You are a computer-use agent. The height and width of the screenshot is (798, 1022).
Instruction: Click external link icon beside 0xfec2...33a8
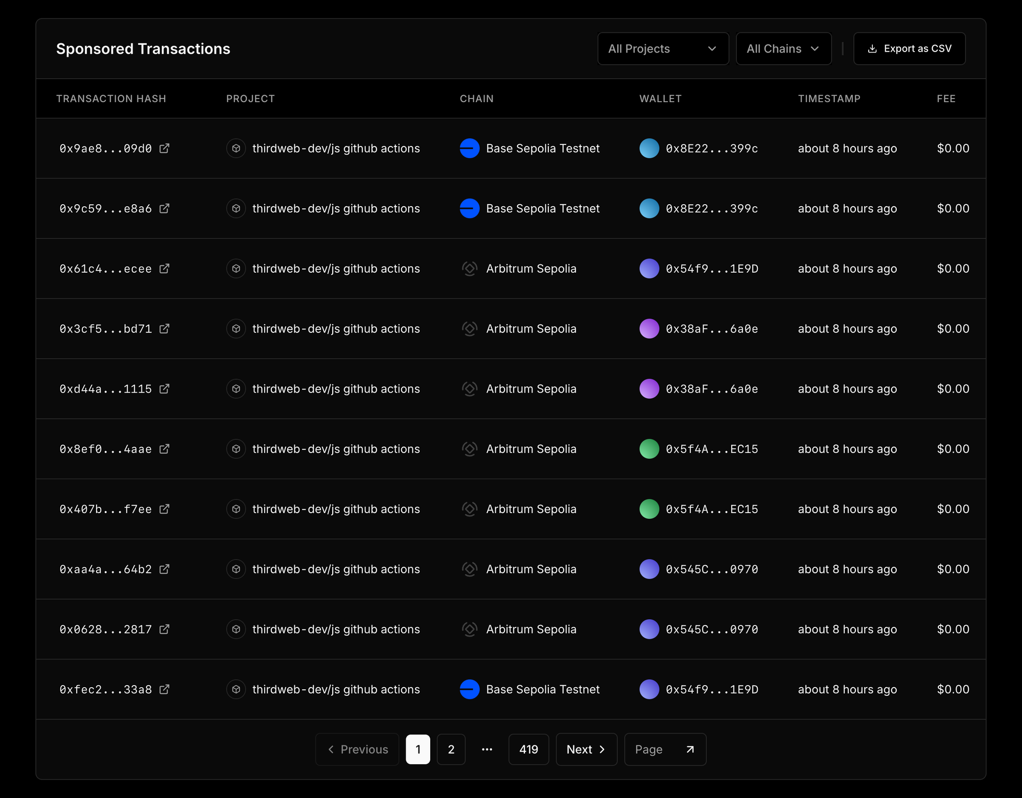pos(164,689)
